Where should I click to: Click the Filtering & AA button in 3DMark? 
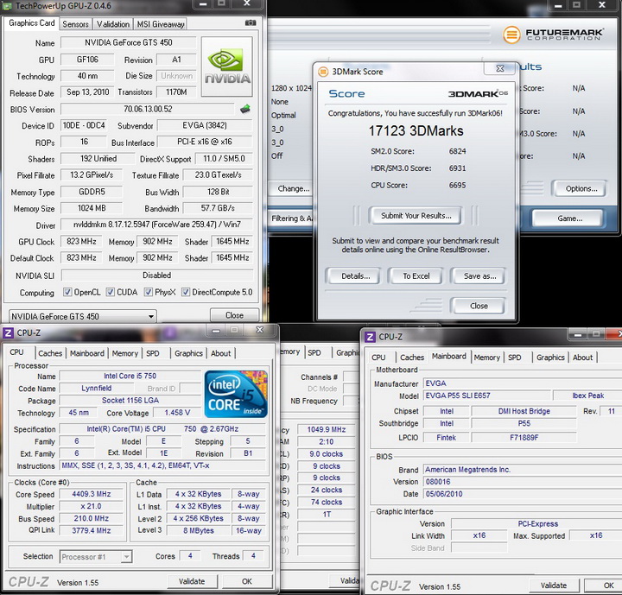tap(291, 218)
